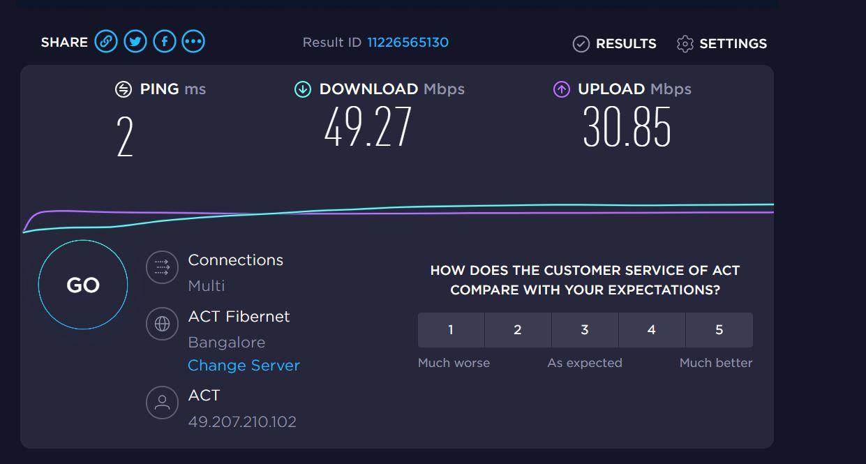Open the SETTINGS menu item
The height and width of the screenshot is (464, 866).
pos(733,44)
